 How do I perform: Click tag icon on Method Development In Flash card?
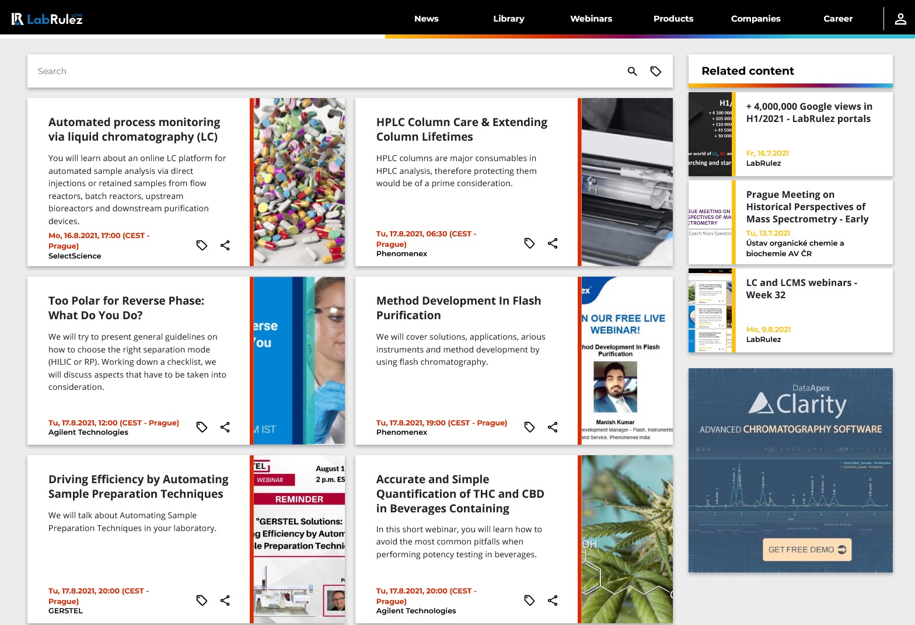click(529, 427)
